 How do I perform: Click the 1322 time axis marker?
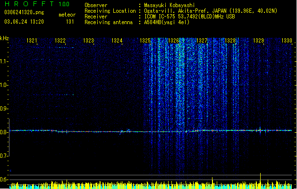pos(60,41)
